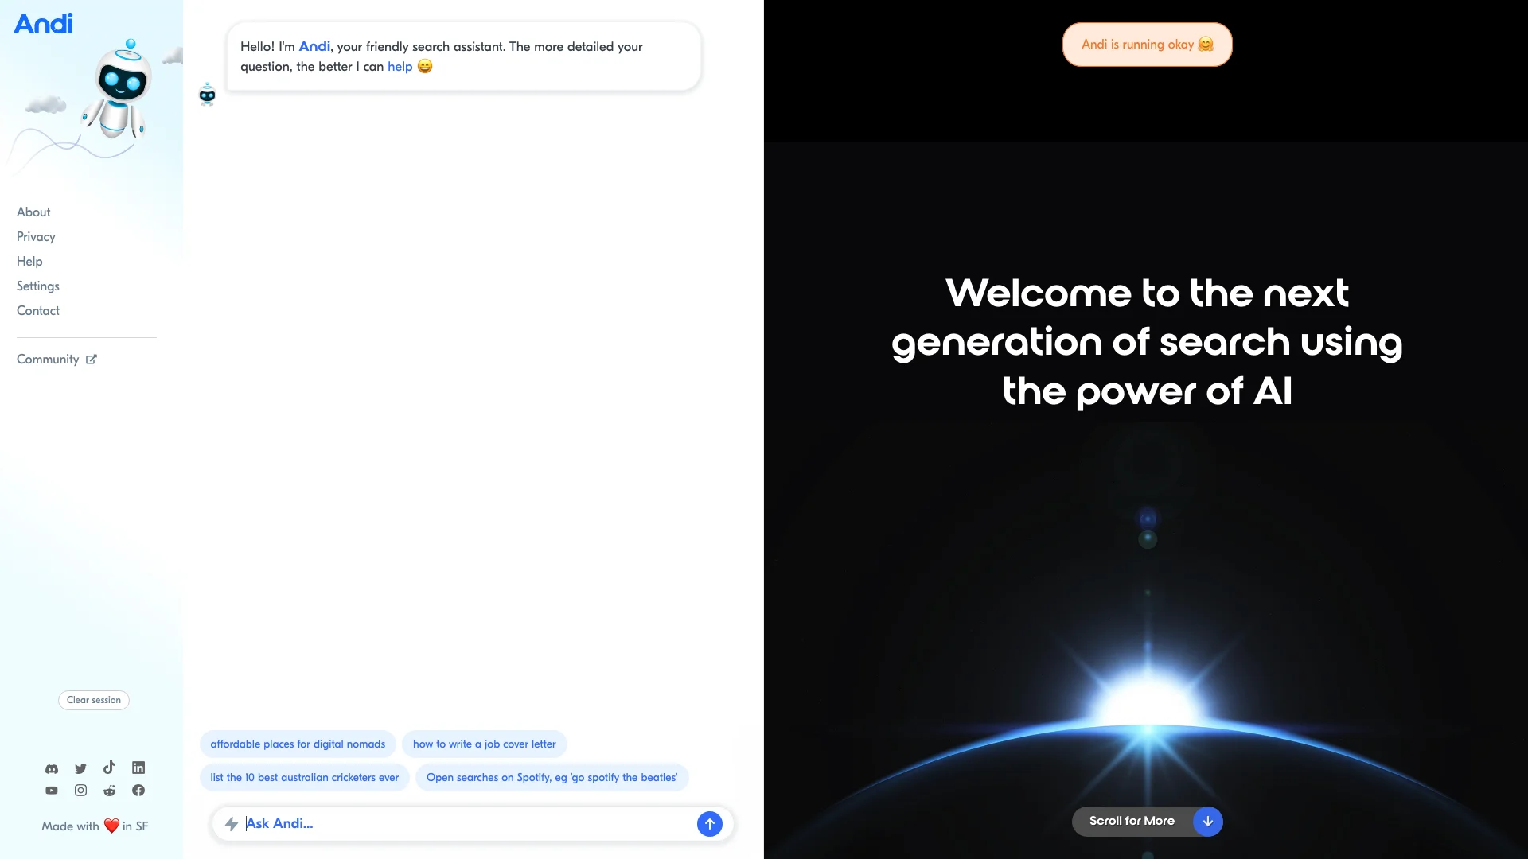Open the About page
Viewport: 1528px width, 859px height.
pyautogui.click(x=33, y=212)
